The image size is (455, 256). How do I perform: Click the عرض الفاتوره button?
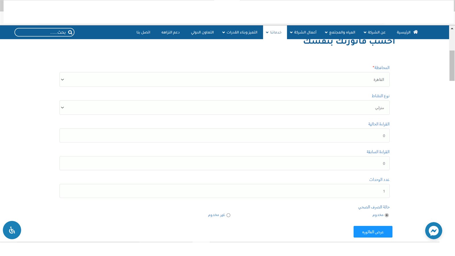(373, 232)
